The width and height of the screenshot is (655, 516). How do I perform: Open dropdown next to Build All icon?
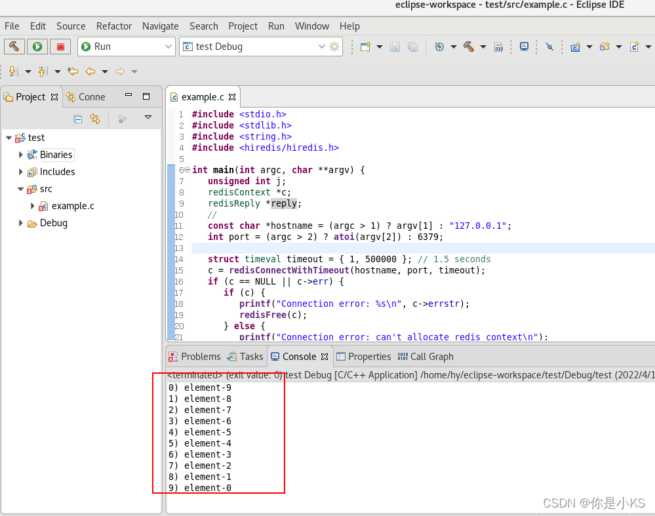pos(453,47)
